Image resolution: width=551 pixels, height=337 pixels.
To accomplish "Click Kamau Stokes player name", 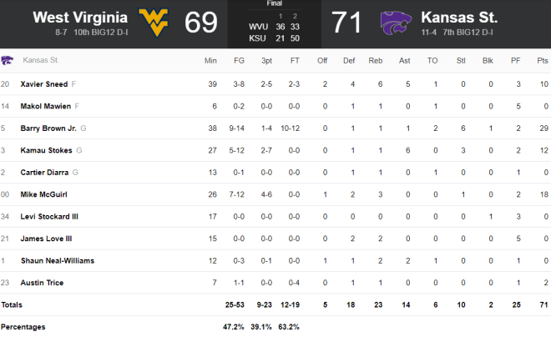I will pyautogui.click(x=46, y=151).
